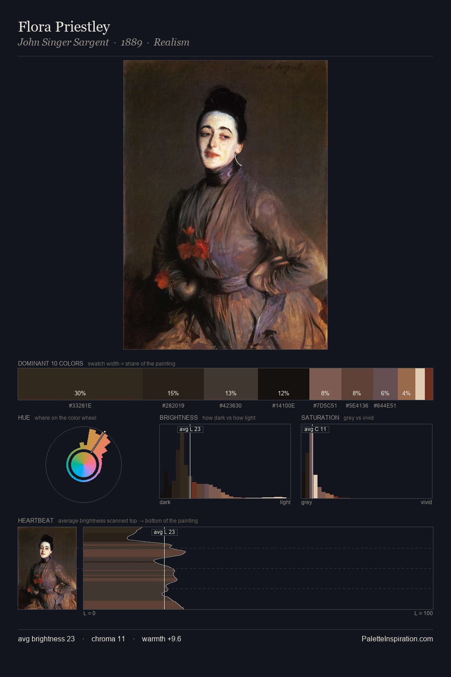Select the 6% mauve swatch #644E51
The height and width of the screenshot is (677, 451).
385,384
